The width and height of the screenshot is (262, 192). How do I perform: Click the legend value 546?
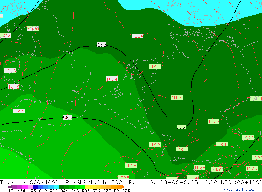click(x=75, y=190)
